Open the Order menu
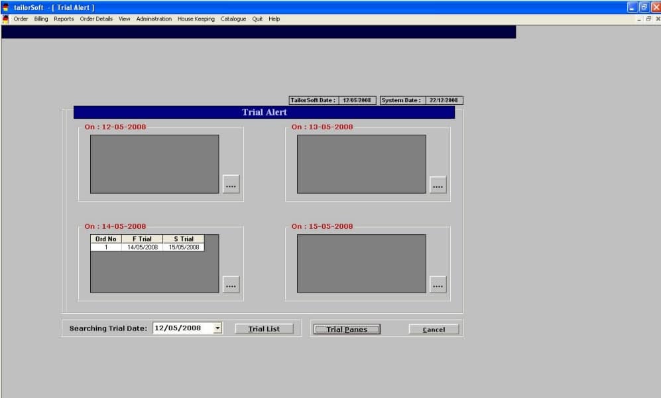 [x=21, y=19]
